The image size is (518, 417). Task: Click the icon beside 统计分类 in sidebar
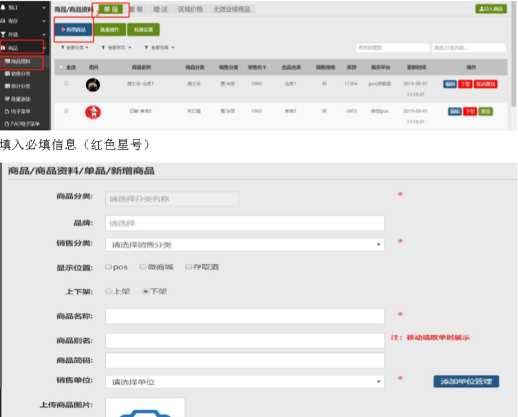click(x=7, y=86)
